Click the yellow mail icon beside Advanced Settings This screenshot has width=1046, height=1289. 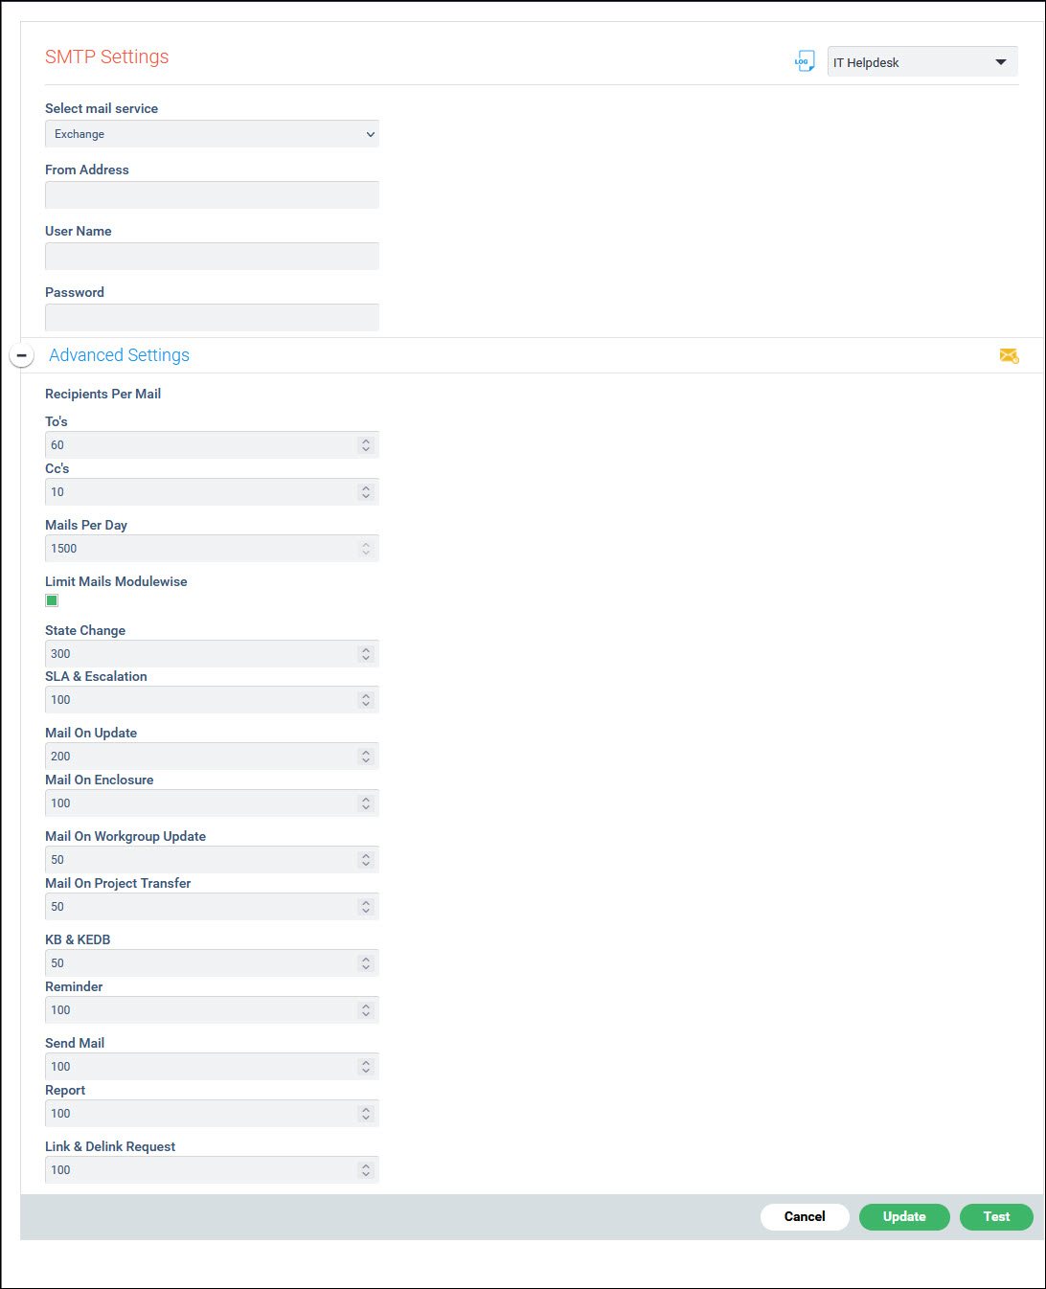pyautogui.click(x=1009, y=355)
